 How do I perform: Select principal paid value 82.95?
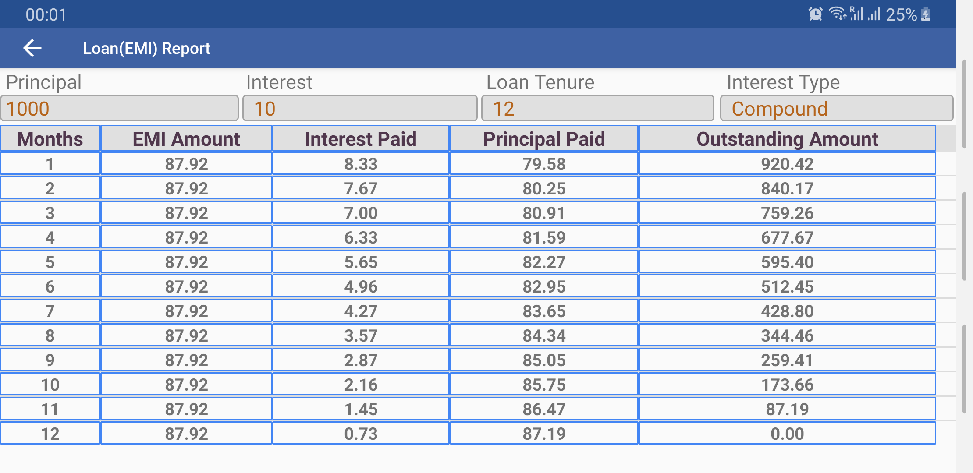click(544, 286)
